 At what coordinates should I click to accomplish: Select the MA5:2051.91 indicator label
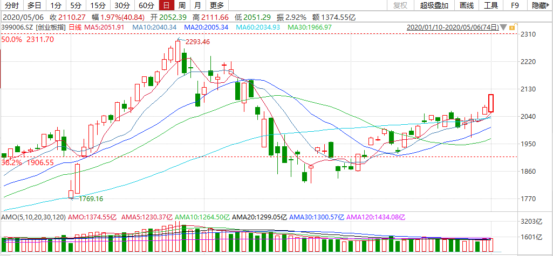pos(103,27)
